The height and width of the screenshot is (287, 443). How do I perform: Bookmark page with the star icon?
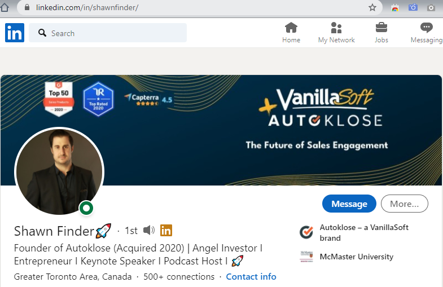pyautogui.click(x=372, y=8)
